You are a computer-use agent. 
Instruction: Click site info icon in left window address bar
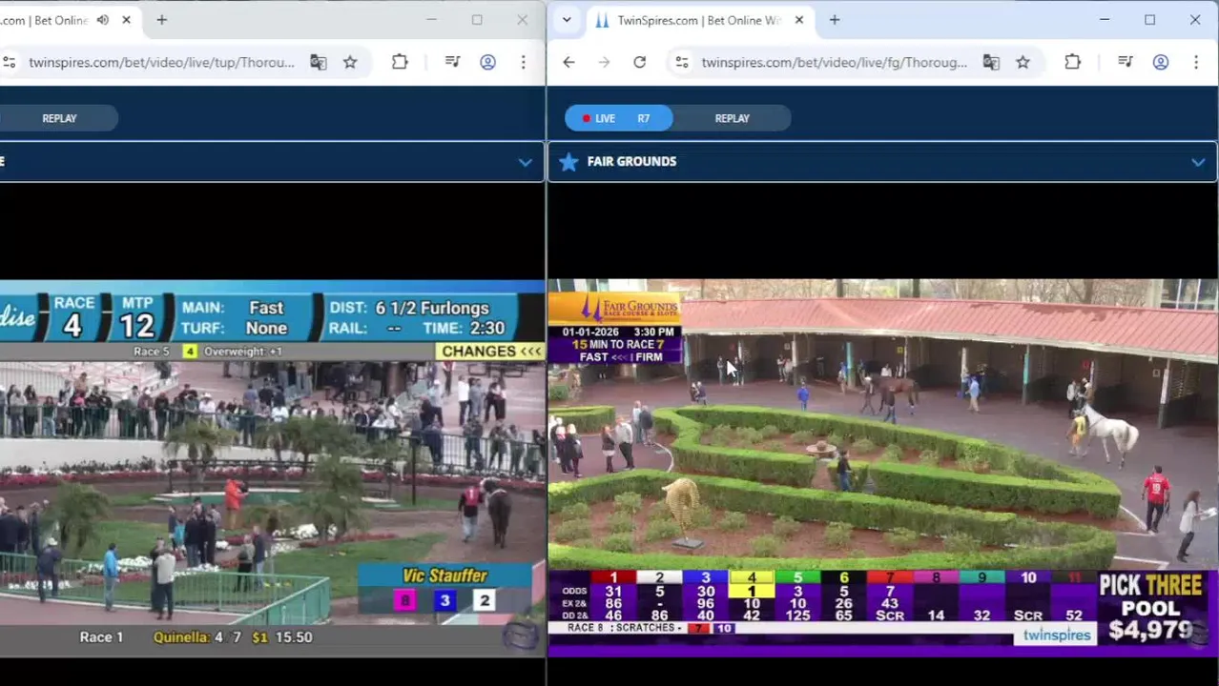[9, 62]
